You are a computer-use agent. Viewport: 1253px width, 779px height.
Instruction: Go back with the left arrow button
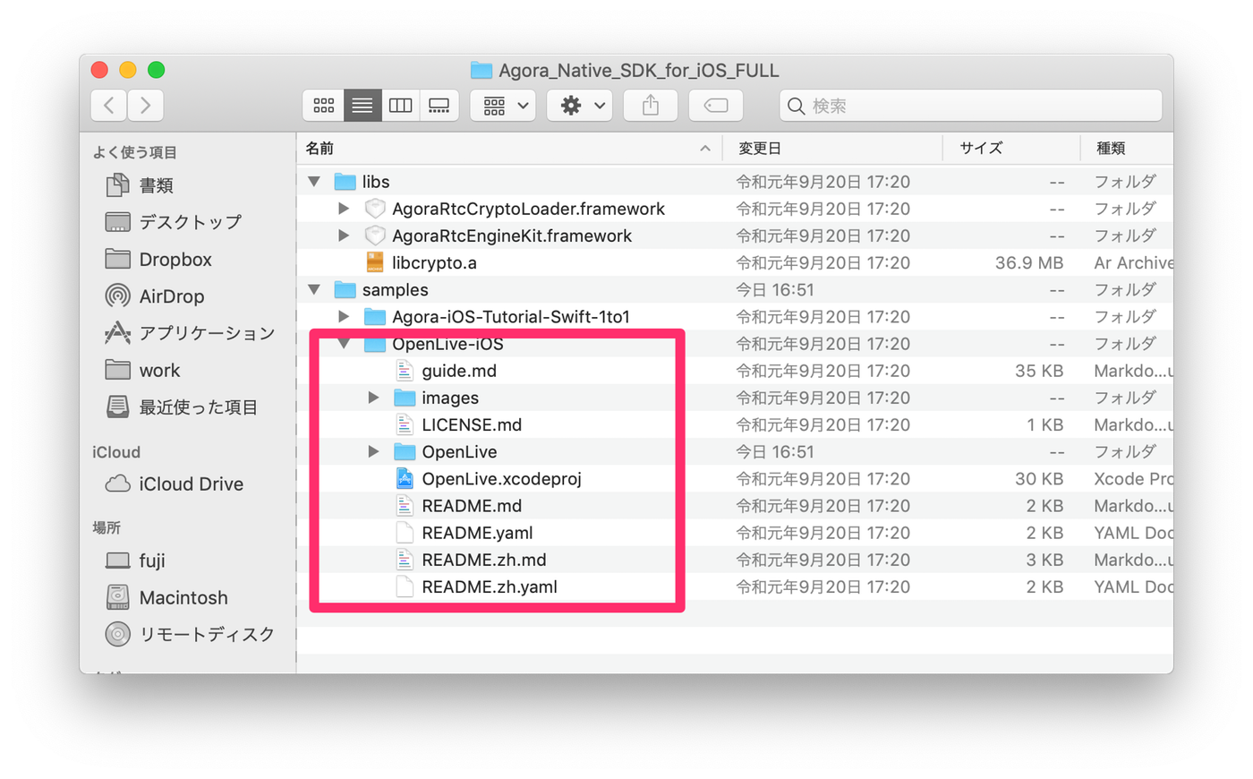[x=109, y=106]
